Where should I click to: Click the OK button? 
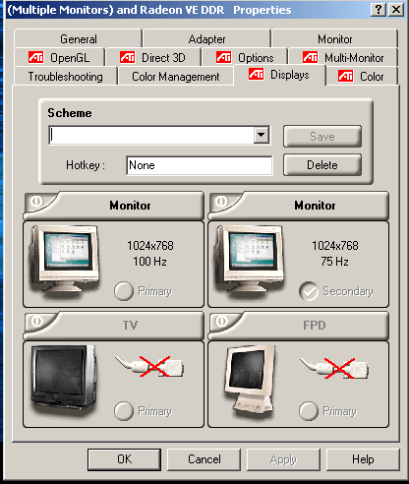click(125, 459)
